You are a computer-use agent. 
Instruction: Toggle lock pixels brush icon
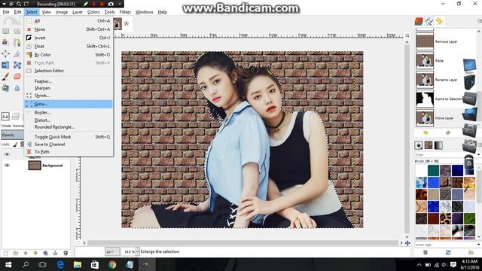pos(16,144)
